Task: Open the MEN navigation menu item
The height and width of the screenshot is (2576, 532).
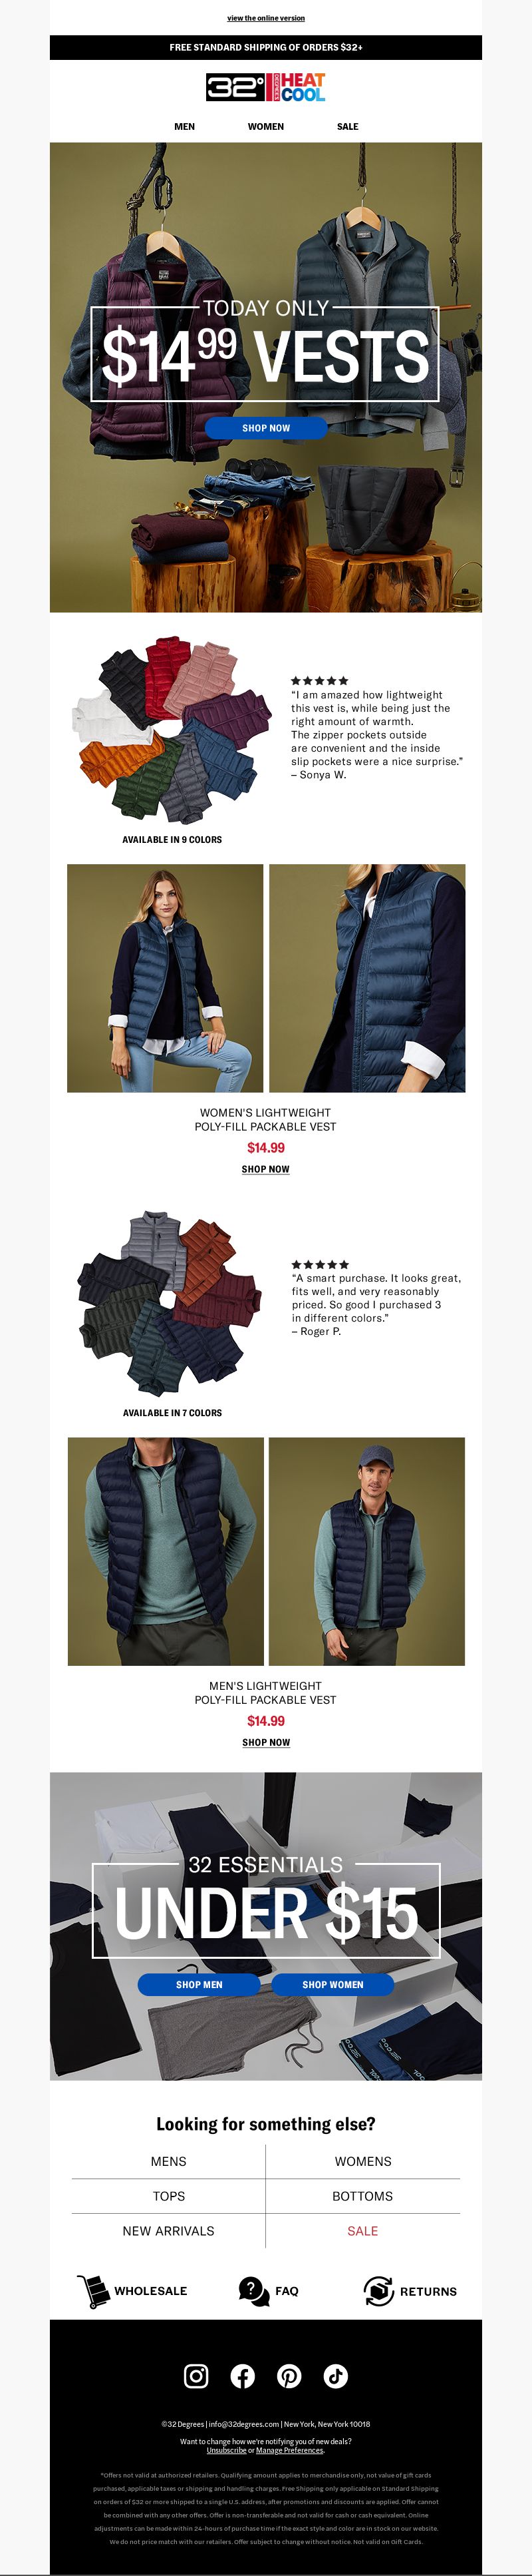Action: pos(185,127)
